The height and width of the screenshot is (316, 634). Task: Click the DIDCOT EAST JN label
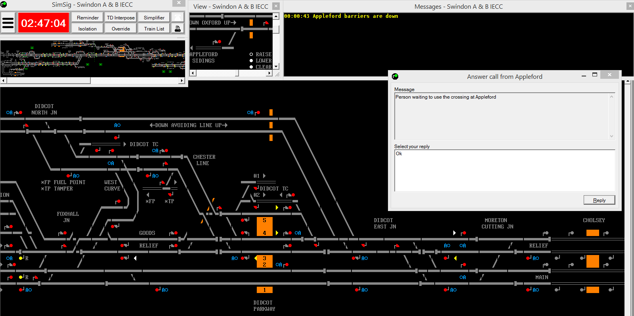point(385,223)
